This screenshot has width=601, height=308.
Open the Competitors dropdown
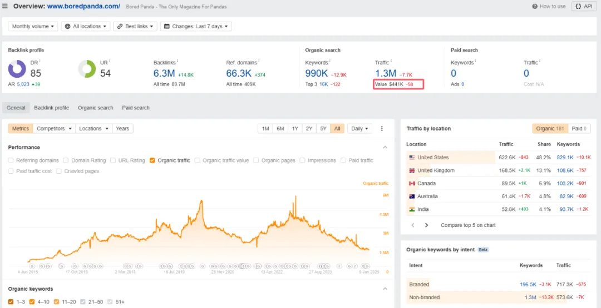pyautogui.click(x=55, y=128)
